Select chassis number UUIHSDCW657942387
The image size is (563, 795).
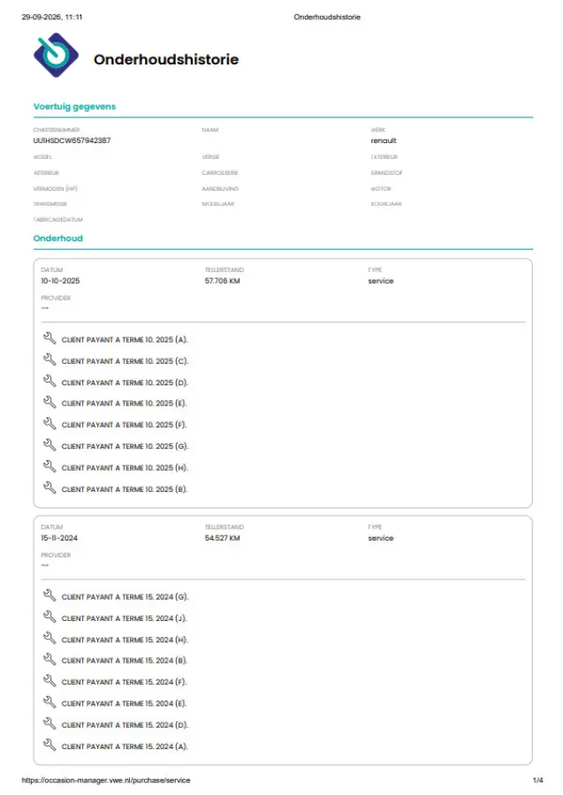pos(72,140)
